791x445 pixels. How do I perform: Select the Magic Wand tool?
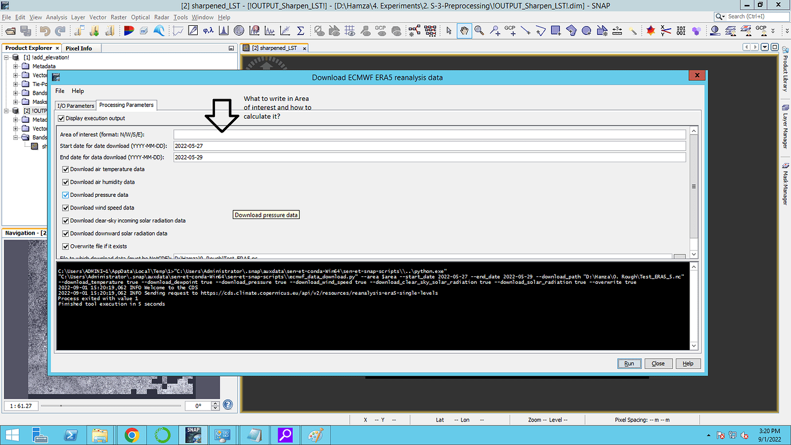tap(633, 31)
